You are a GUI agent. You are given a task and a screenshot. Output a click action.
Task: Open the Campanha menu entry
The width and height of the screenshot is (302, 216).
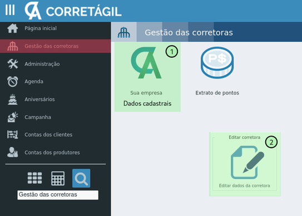pyautogui.click(x=38, y=117)
